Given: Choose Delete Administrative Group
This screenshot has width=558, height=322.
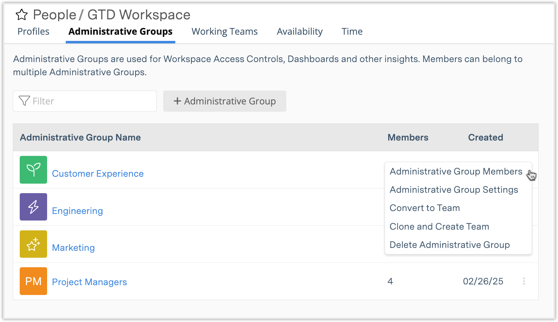Looking at the screenshot, I should (450, 245).
